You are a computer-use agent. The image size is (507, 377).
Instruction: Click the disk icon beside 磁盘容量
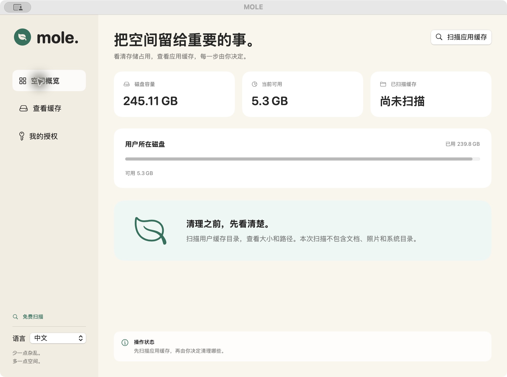pos(126,84)
